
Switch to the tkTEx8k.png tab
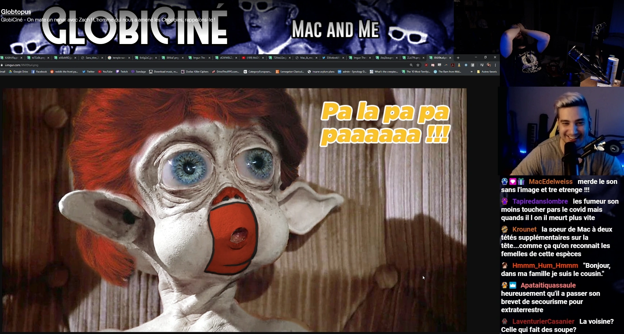[x=38, y=58]
